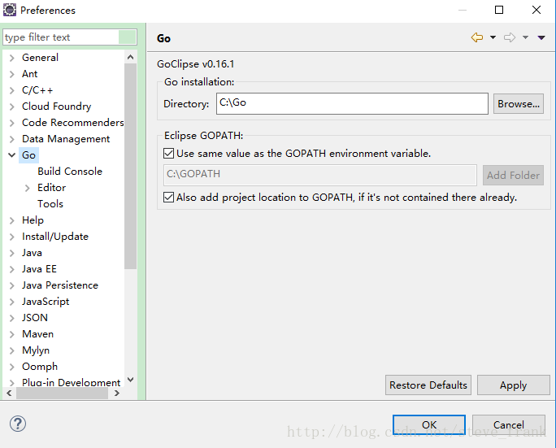Expand the Data Management node
The image size is (556, 448).
[11, 139]
